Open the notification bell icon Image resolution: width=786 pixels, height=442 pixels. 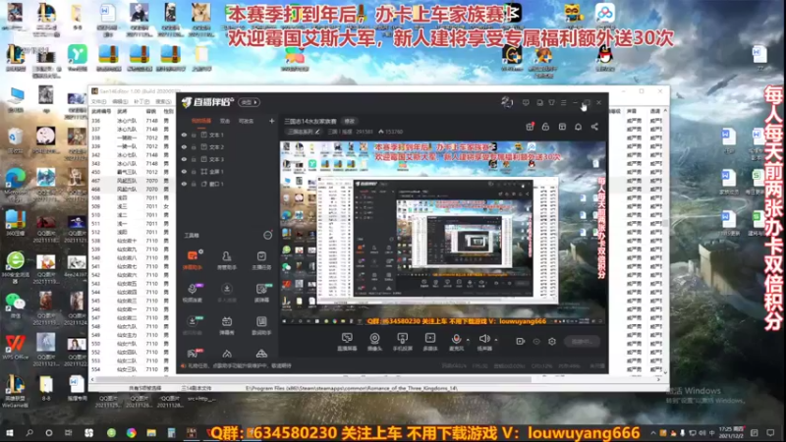click(x=578, y=127)
